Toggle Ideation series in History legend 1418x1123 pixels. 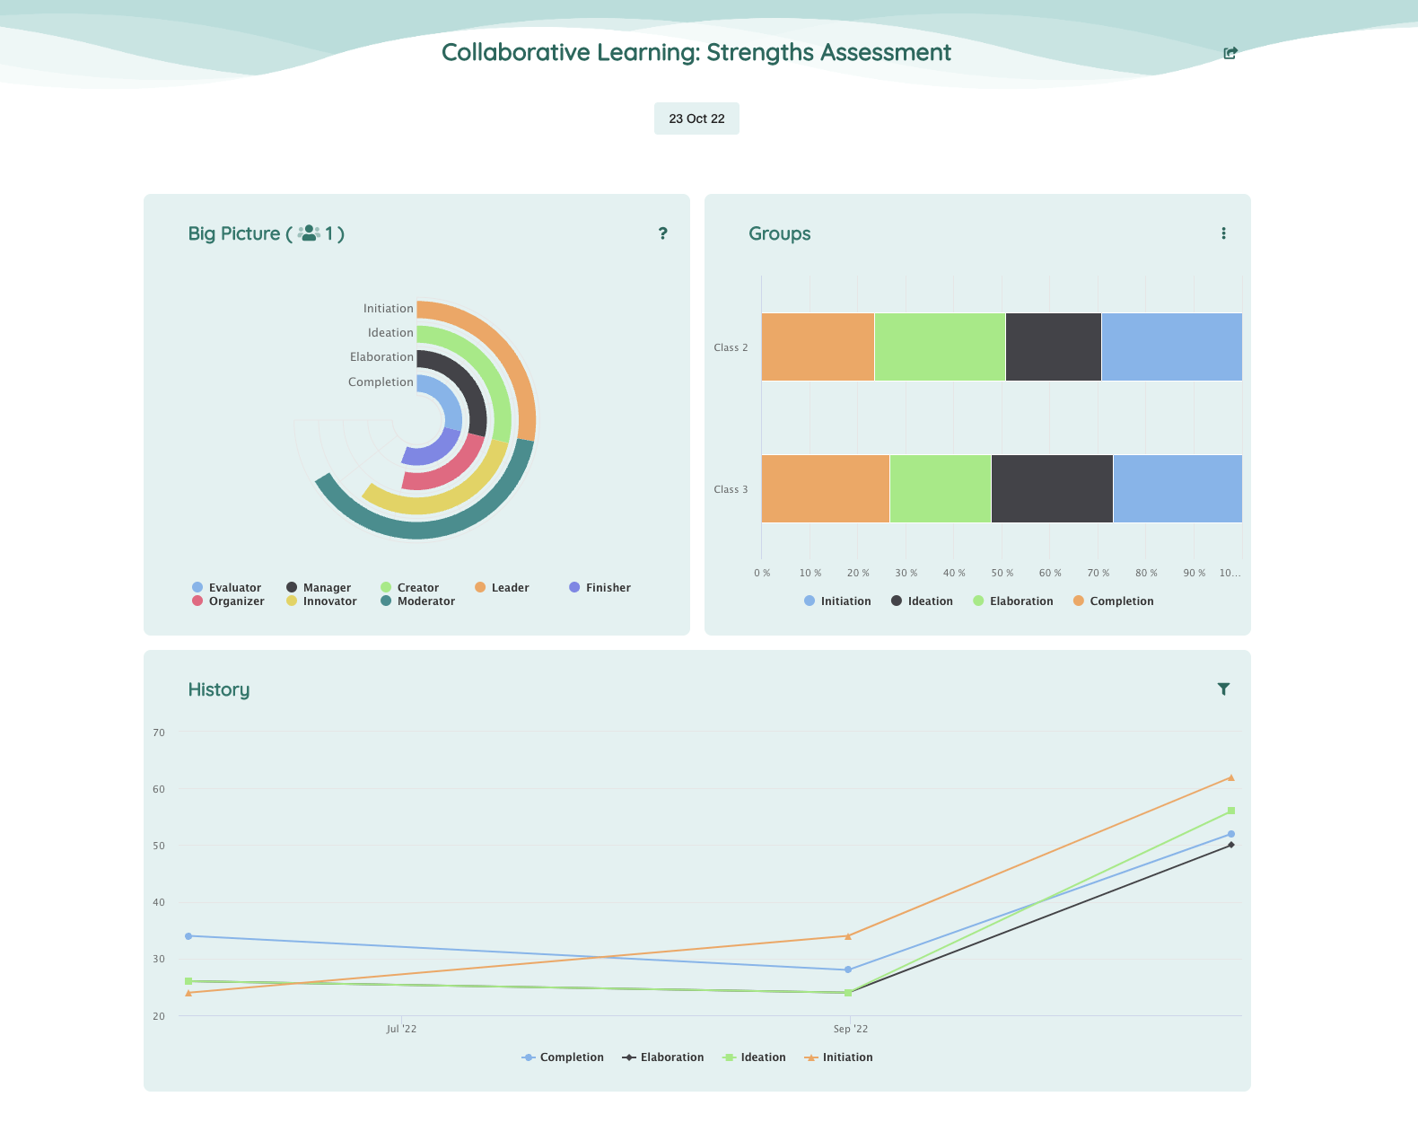click(x=754, y=1057)
